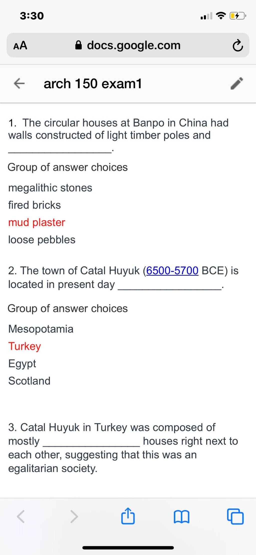Tap the home indicator bar at bottom

click(x=128, y=548)
